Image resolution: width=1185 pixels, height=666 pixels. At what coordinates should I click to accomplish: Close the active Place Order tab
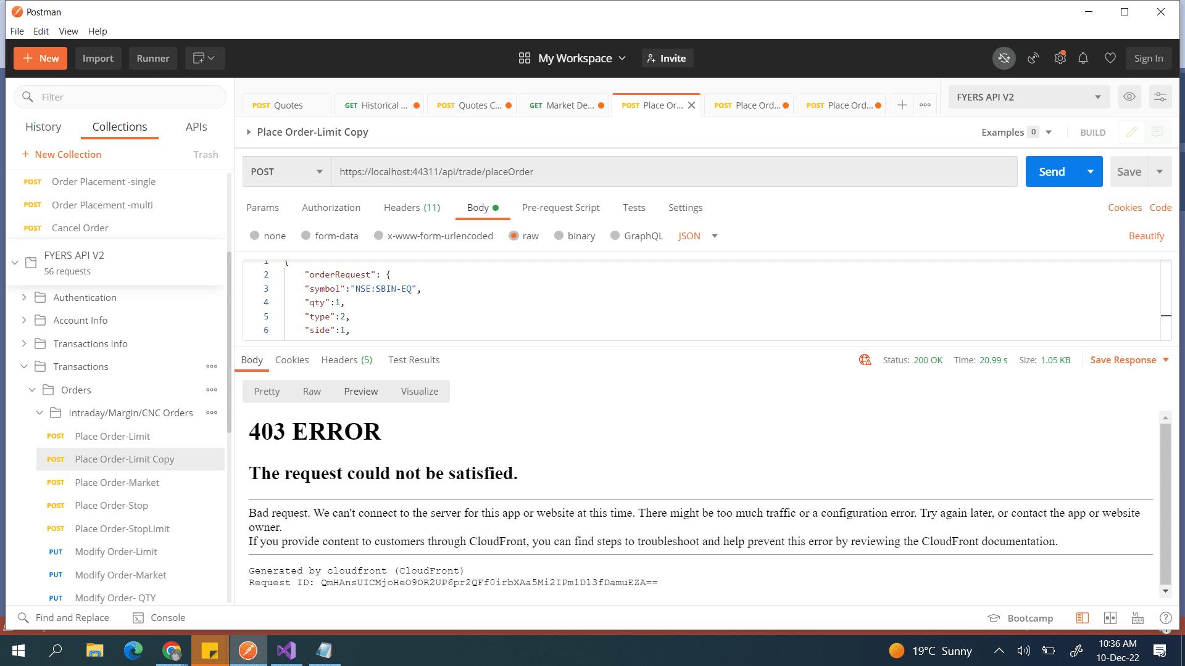tap(692, 105)
